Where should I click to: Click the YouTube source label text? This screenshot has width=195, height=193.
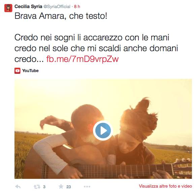point(30,71)
